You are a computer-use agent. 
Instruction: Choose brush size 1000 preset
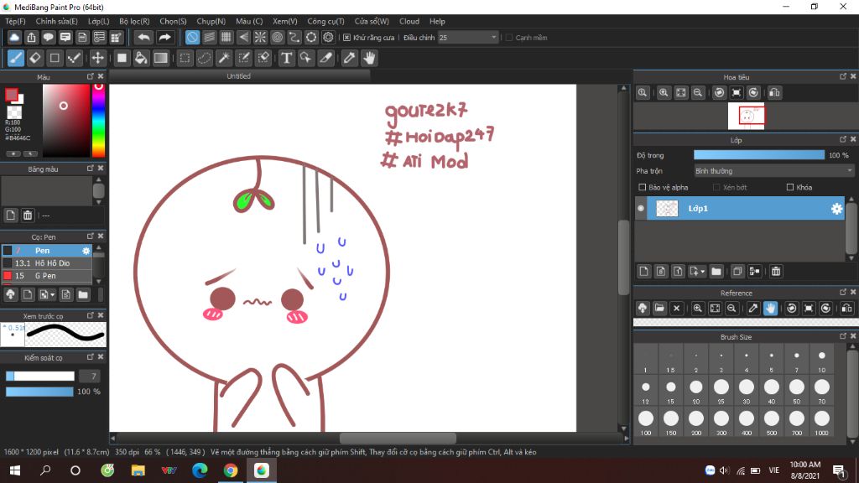point(822,423)
